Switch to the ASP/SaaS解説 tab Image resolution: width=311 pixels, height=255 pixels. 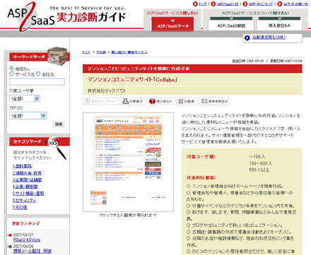(231, 25)
